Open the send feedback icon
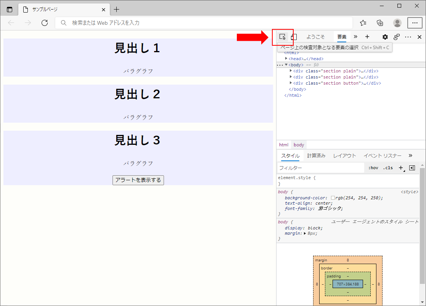This screenshot has height=306, width=426. point(397,37)
